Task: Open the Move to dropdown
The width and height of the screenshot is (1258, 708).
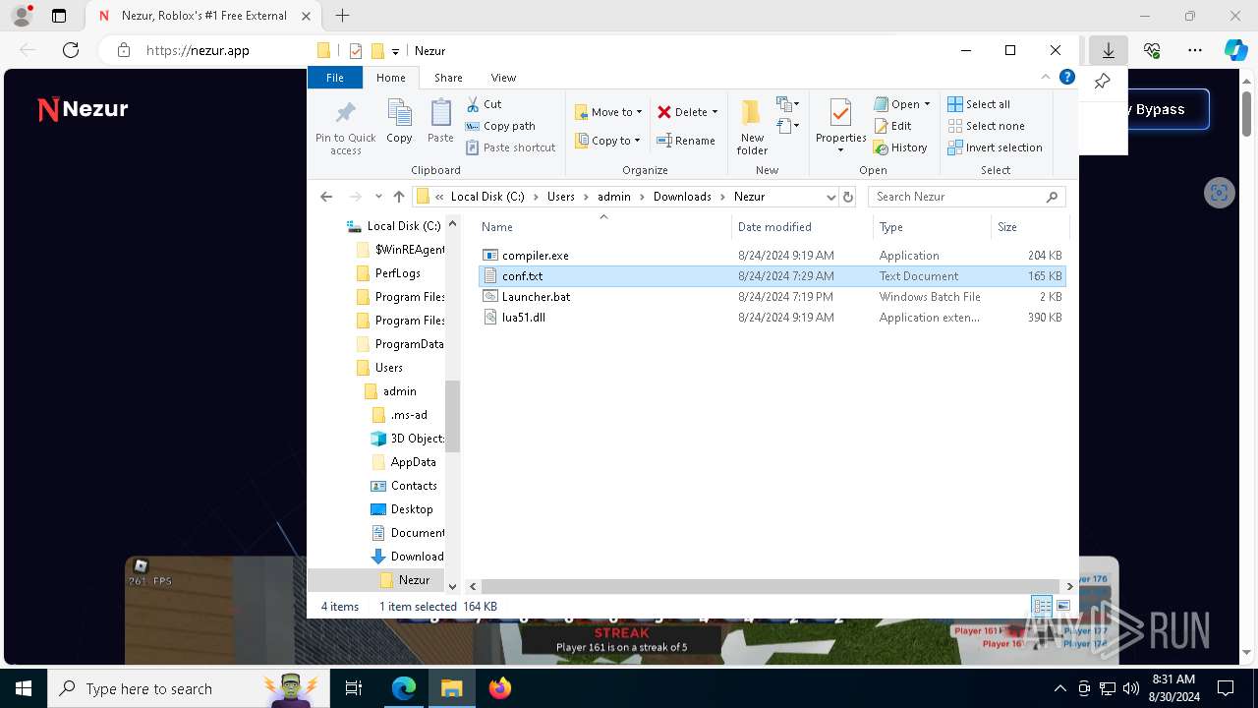Action: click(x=608, y=112)
